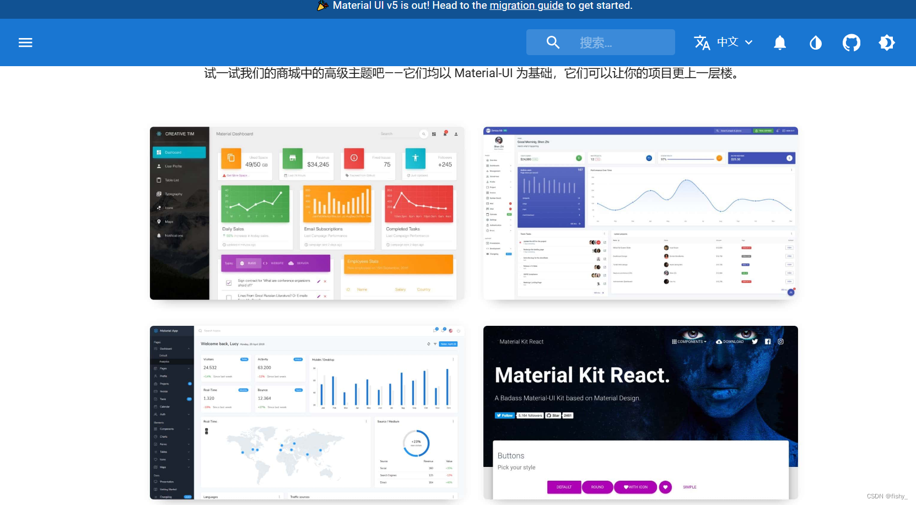916x505 pixels.
Task: Open COMPONENTS menu in Material Kit preview
Action: click(x=689, y=342)
